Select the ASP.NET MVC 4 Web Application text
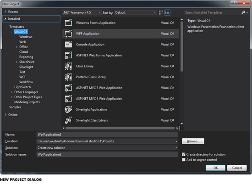 99,99
